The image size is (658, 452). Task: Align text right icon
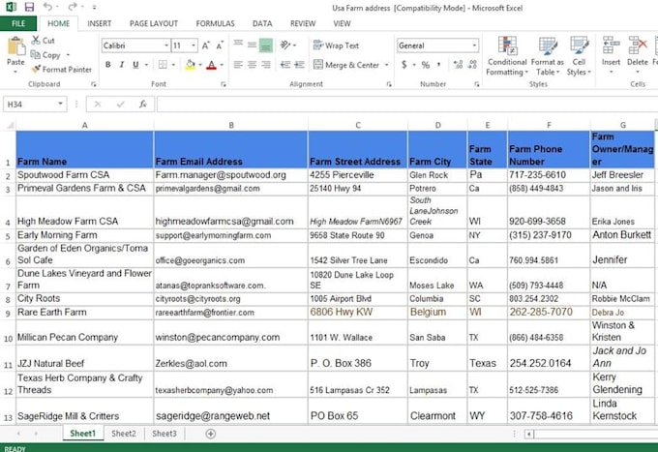point(266,65)
